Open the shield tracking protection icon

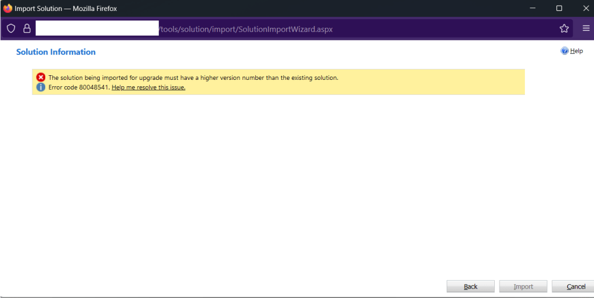pos(11,28)
